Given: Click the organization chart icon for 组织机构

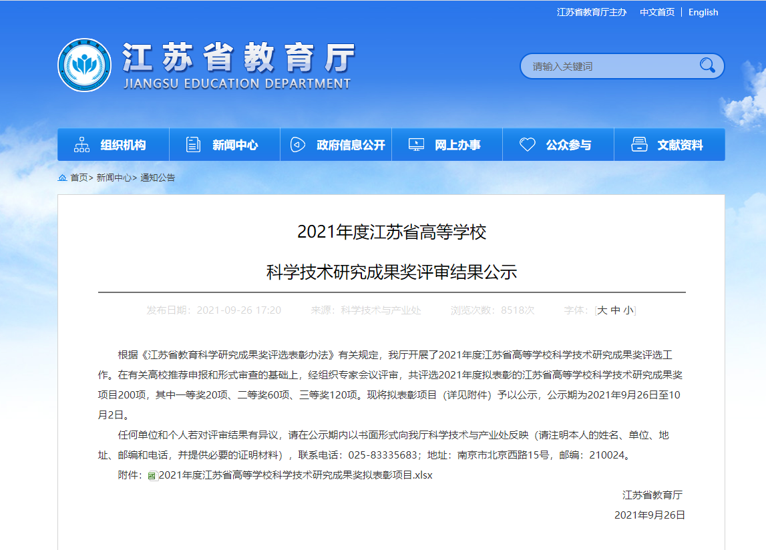Looking at the screenshot, I should 82,145.
